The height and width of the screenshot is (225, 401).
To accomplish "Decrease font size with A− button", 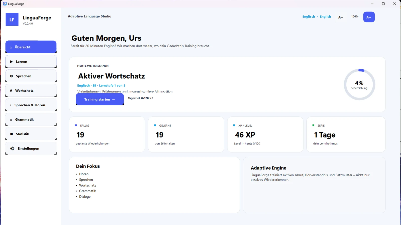I will (341, 17).
